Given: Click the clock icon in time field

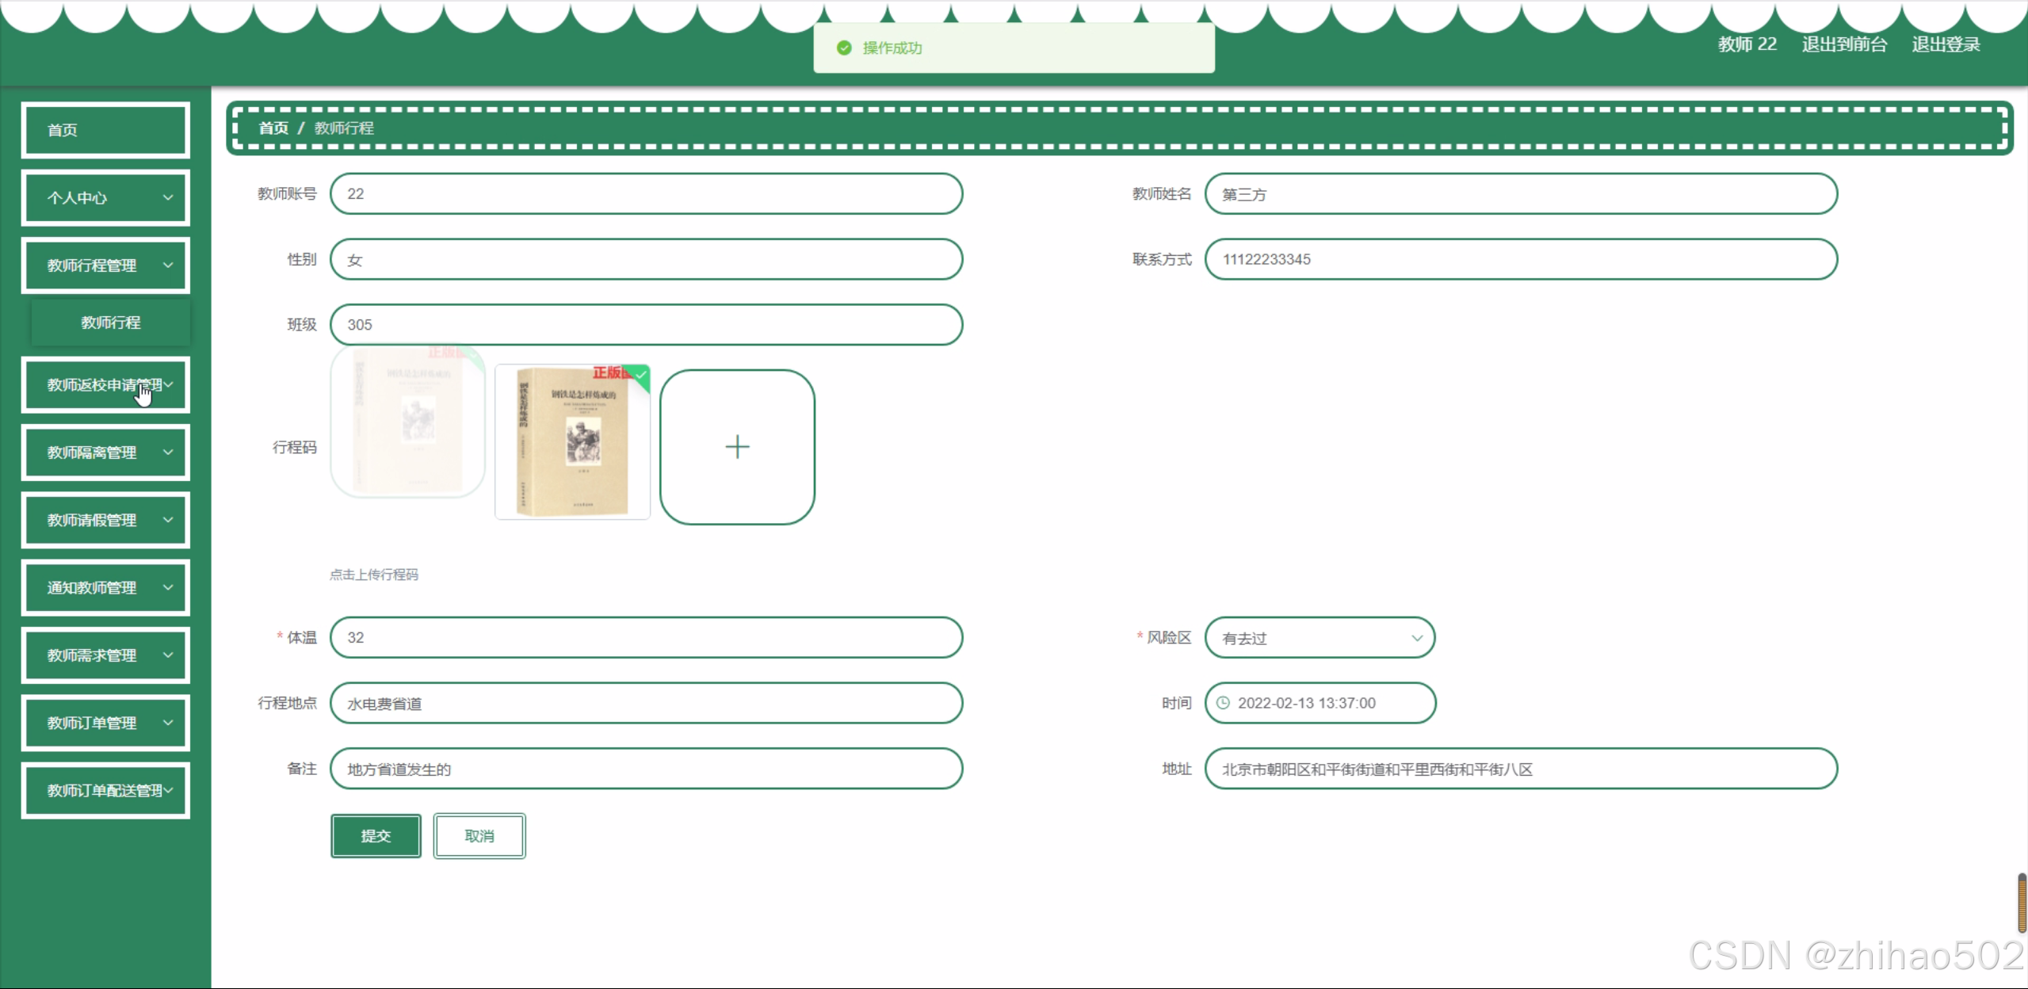Looking at the screenshot, I should click(1223, 703).
